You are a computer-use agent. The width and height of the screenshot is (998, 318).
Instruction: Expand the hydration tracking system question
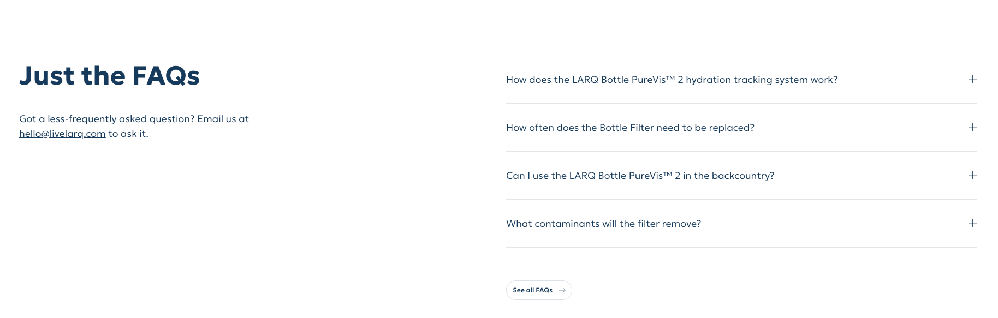click(672, 80)
